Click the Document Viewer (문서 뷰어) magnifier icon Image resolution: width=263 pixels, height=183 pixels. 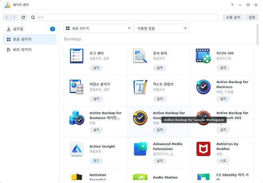[140, 56]
